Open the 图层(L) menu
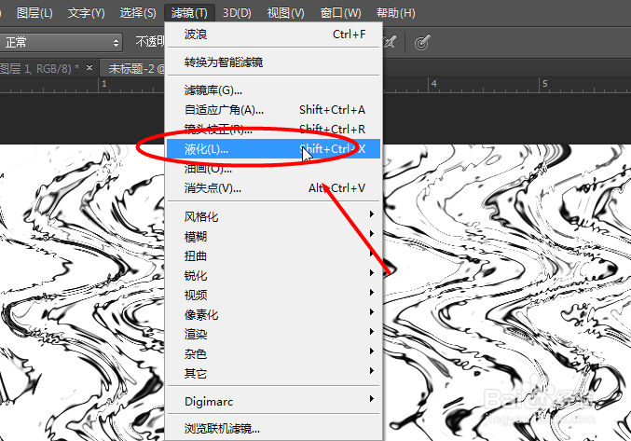The height and width of the screenshot is (441, 631). click(34, 13)
